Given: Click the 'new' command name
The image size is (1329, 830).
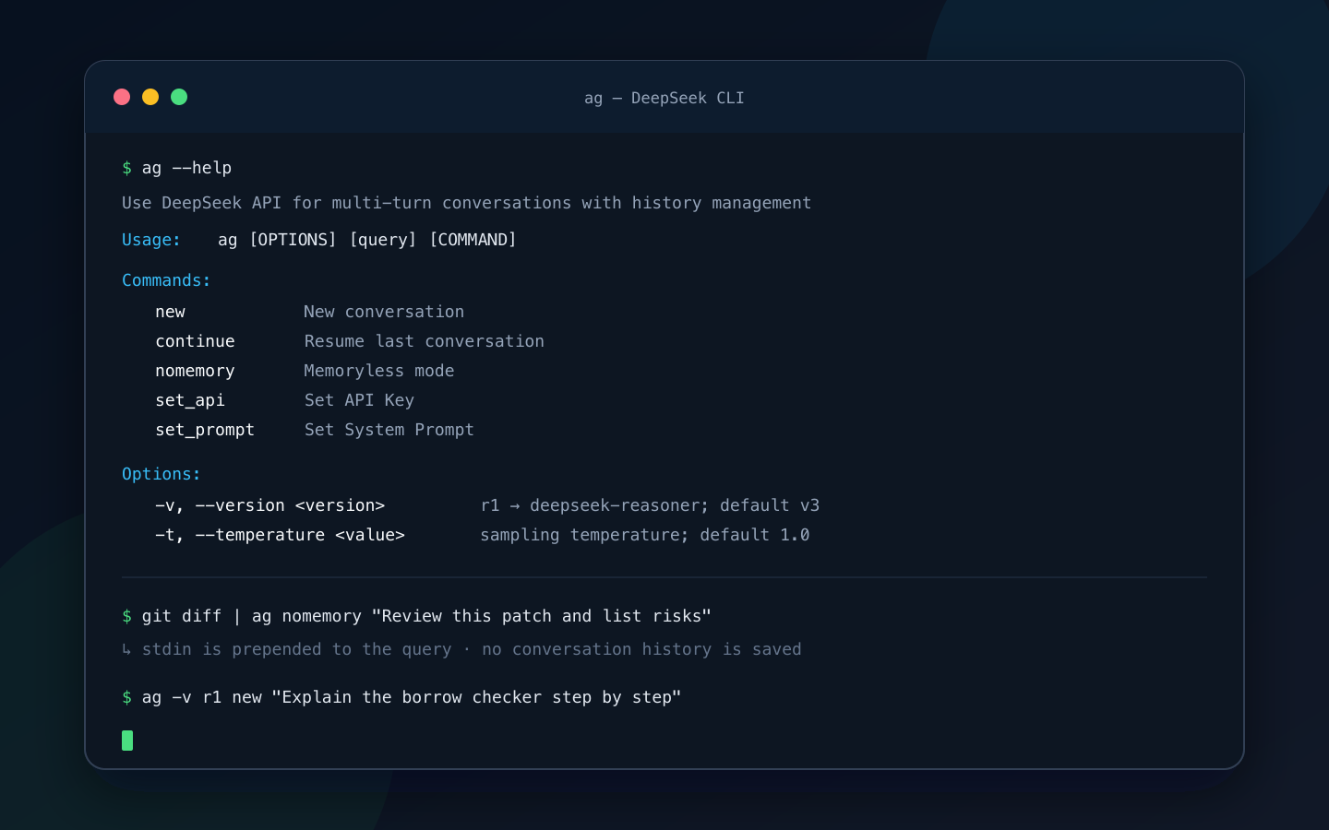Looking at the screenshot, I should (171, 312).
